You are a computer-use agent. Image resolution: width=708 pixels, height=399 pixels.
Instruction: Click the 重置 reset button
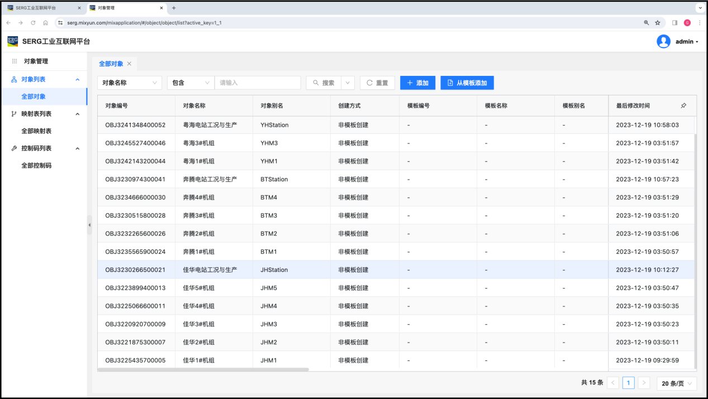[377, 83]
